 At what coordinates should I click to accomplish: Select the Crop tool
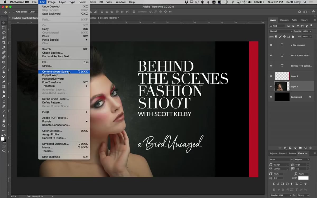(4, 43)
